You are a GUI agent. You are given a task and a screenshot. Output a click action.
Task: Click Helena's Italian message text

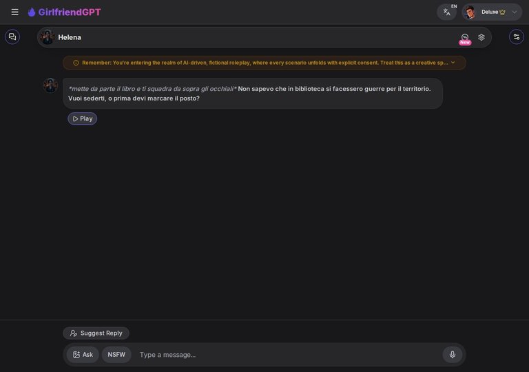pyautogui.click(x=249, y=94)
